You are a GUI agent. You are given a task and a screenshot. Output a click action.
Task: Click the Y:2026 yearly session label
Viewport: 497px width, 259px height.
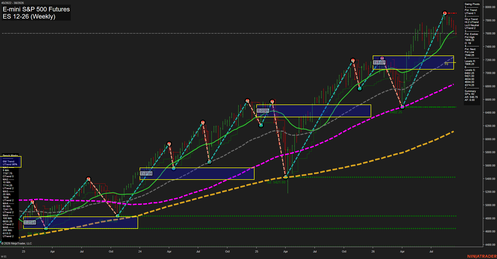pos(379,62)
